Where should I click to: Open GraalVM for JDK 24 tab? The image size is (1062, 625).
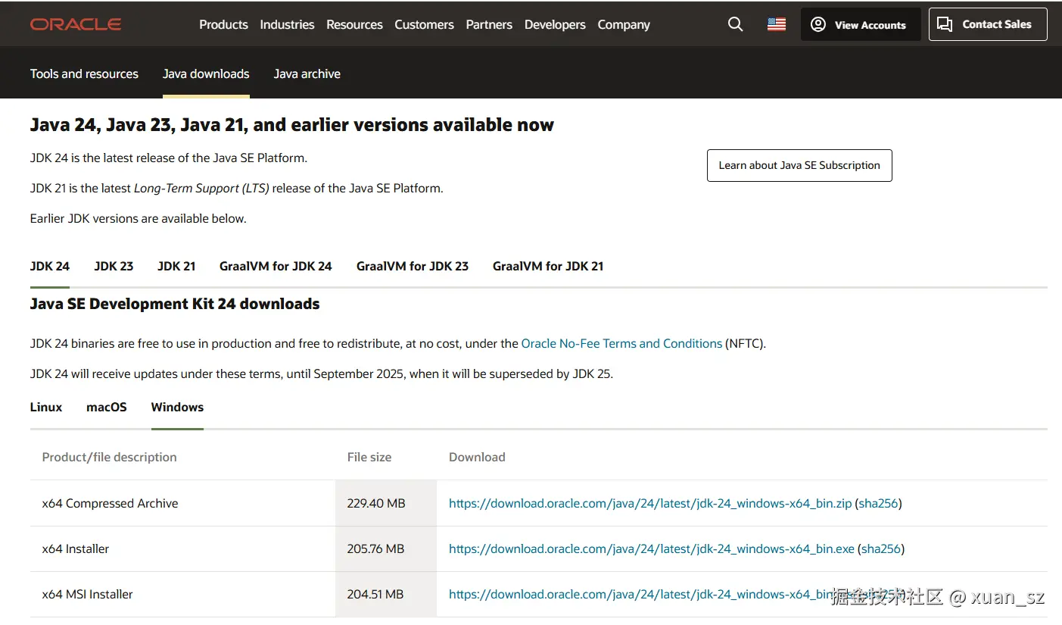(x=276, y=266)
